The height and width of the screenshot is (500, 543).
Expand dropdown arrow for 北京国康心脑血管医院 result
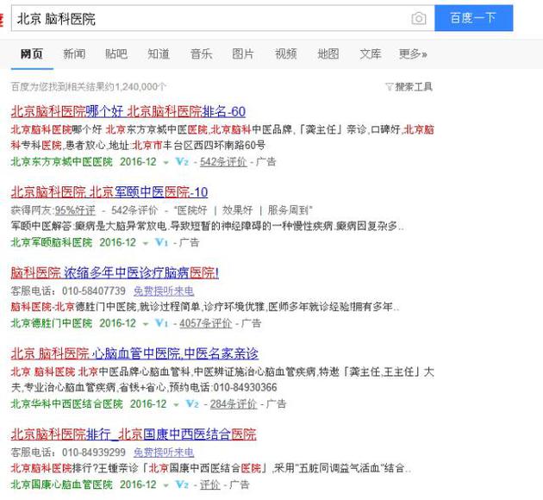coord(165,485)
